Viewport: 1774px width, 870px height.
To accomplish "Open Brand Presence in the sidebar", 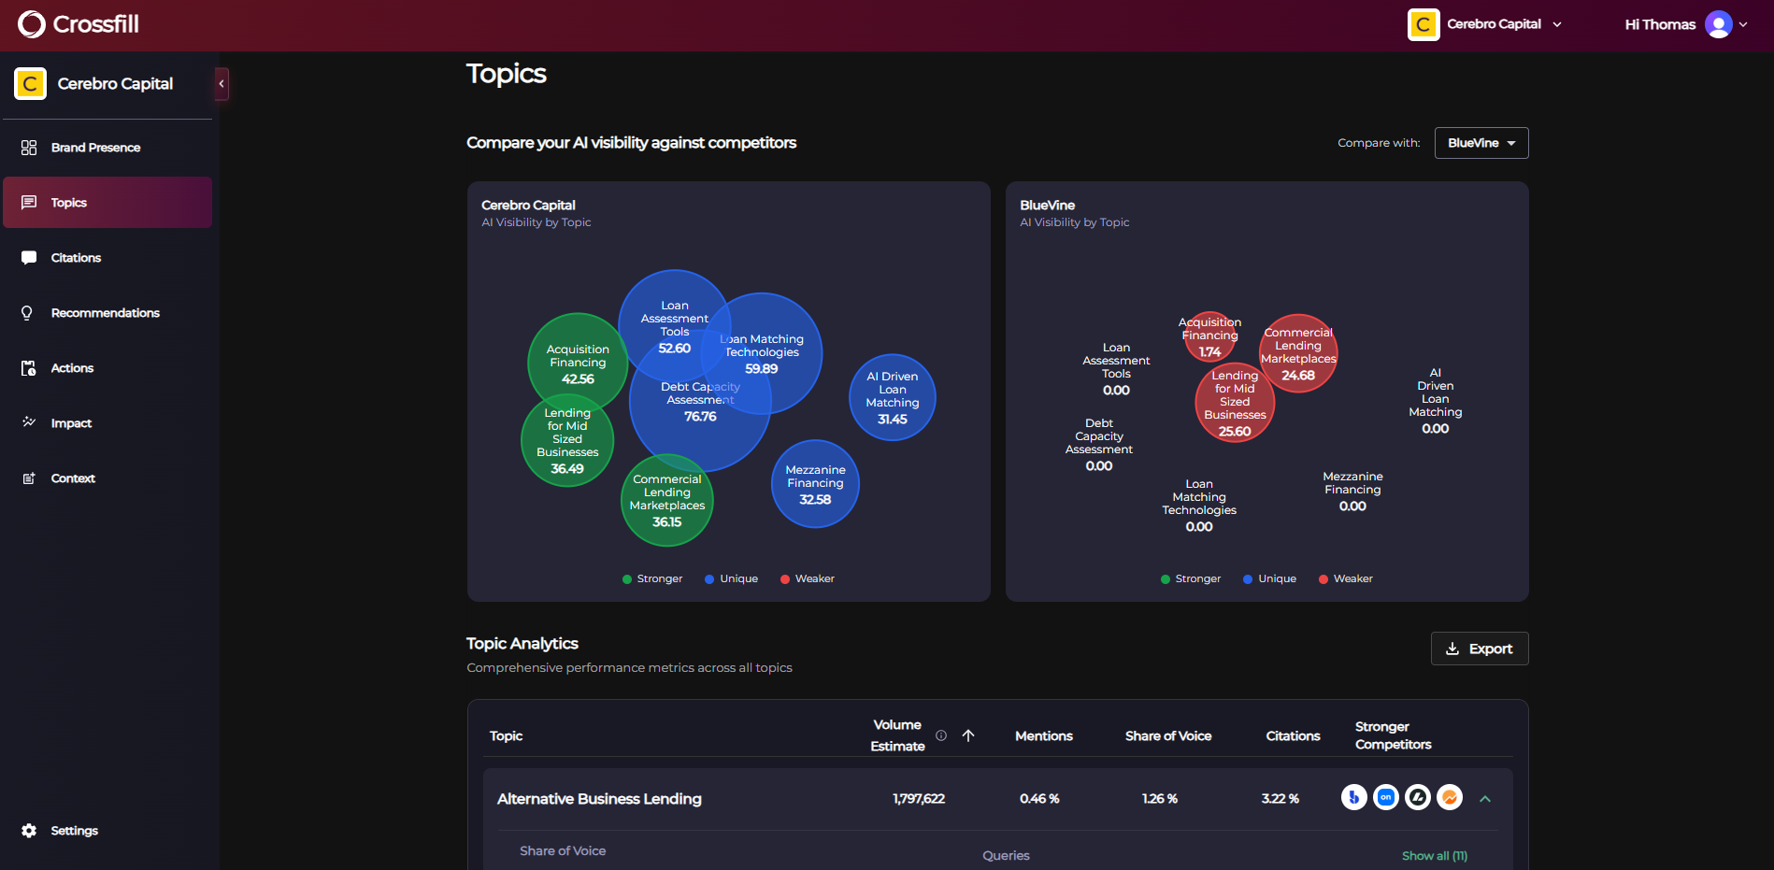I will (107, 148).
